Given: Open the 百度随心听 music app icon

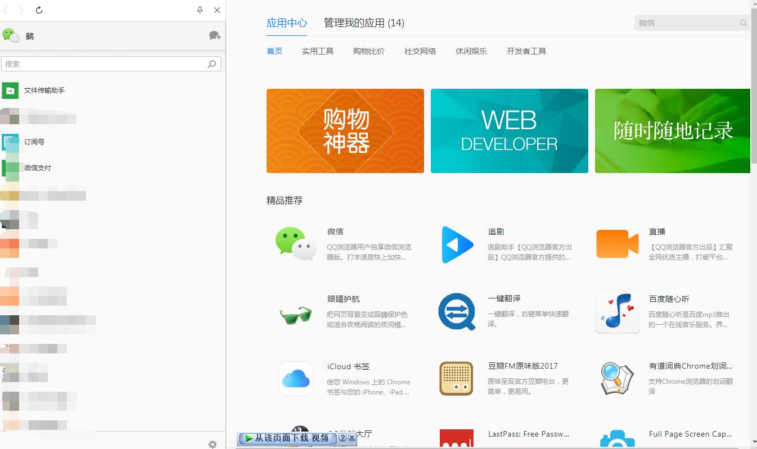Looking at the screenshot, I should coord(617,311).
